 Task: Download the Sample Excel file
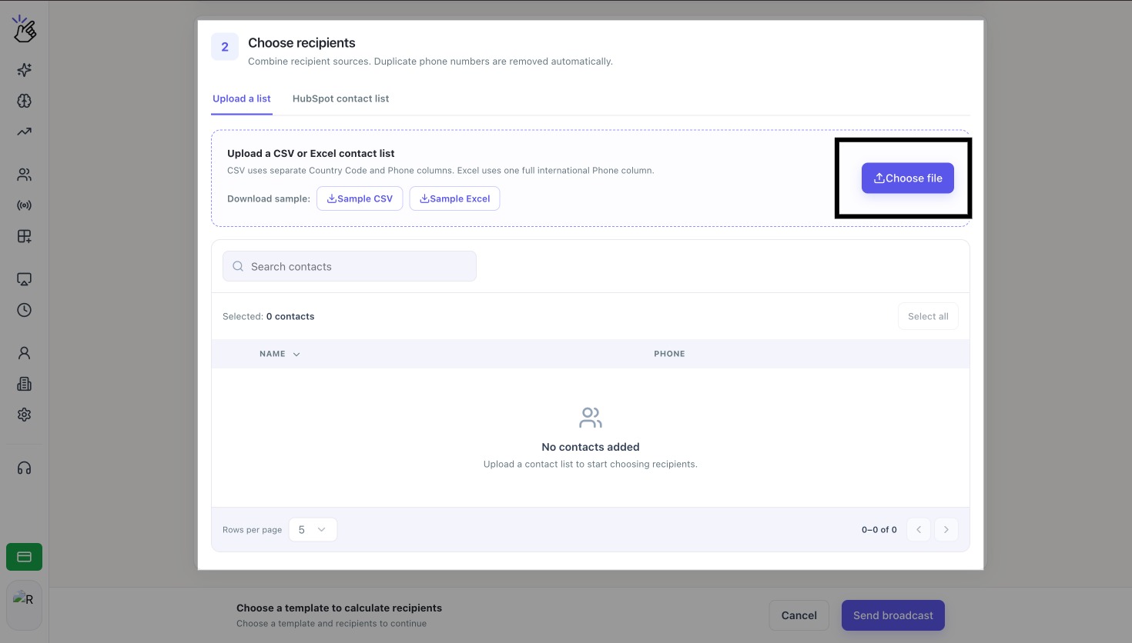pos(454,198)
